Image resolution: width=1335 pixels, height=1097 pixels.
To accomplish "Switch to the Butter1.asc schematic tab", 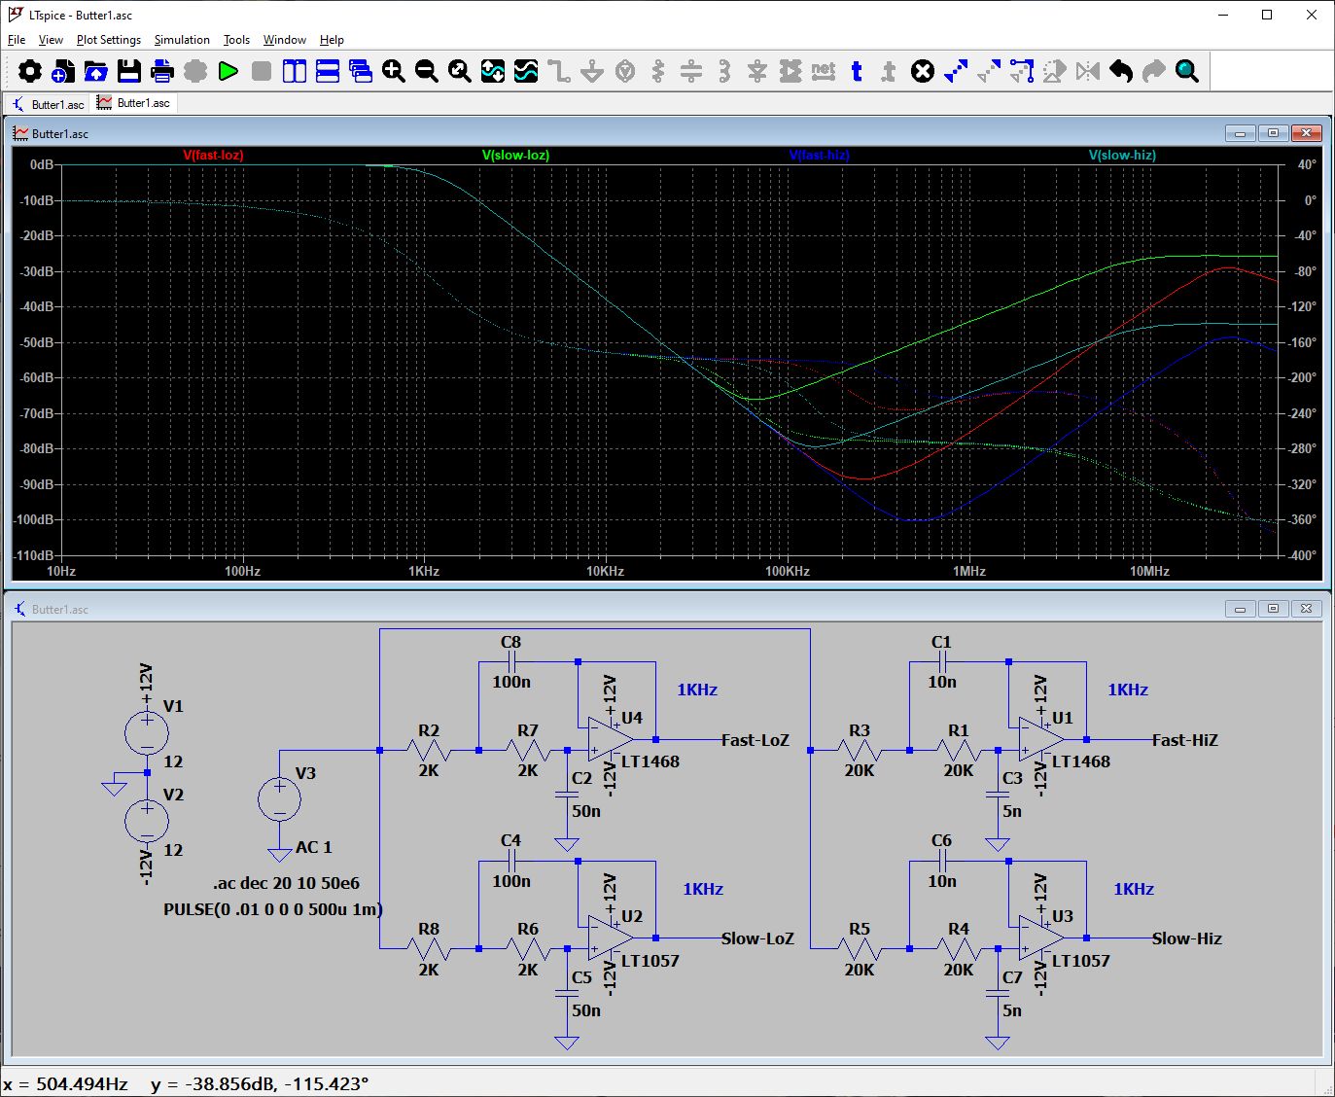I will [x=48, y=104].
